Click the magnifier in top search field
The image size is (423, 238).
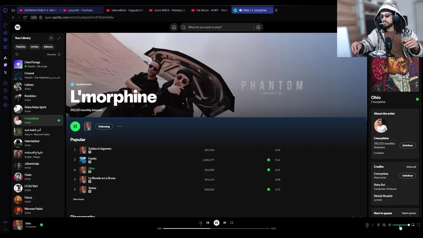(184, 27)
